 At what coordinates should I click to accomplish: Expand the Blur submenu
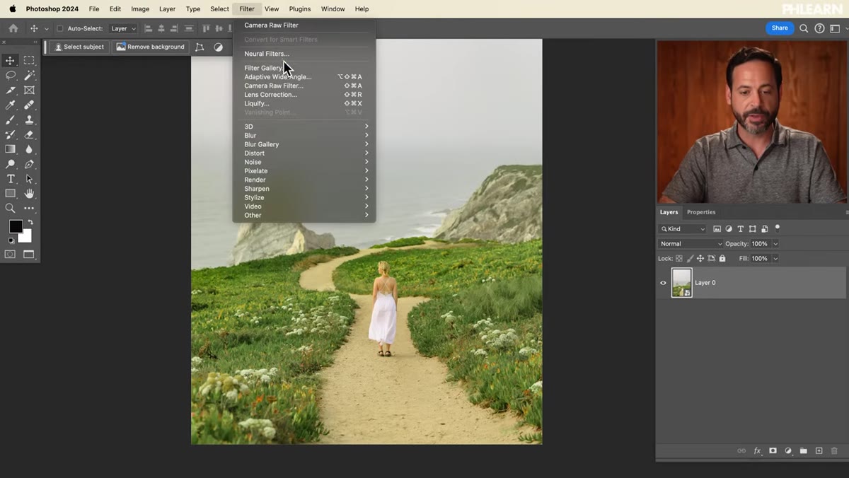[304, 136]
